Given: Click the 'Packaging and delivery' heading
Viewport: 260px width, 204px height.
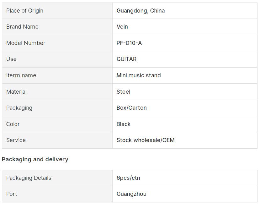Looking at the screenshot, I should pyautogui.click(x=35, y=159).
